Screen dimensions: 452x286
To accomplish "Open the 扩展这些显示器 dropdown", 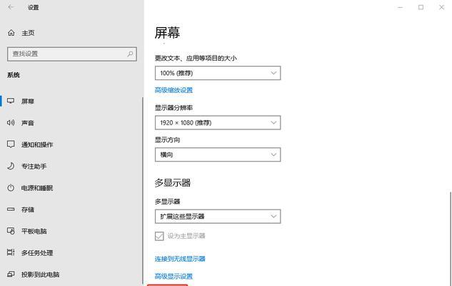I will [218, 217].
